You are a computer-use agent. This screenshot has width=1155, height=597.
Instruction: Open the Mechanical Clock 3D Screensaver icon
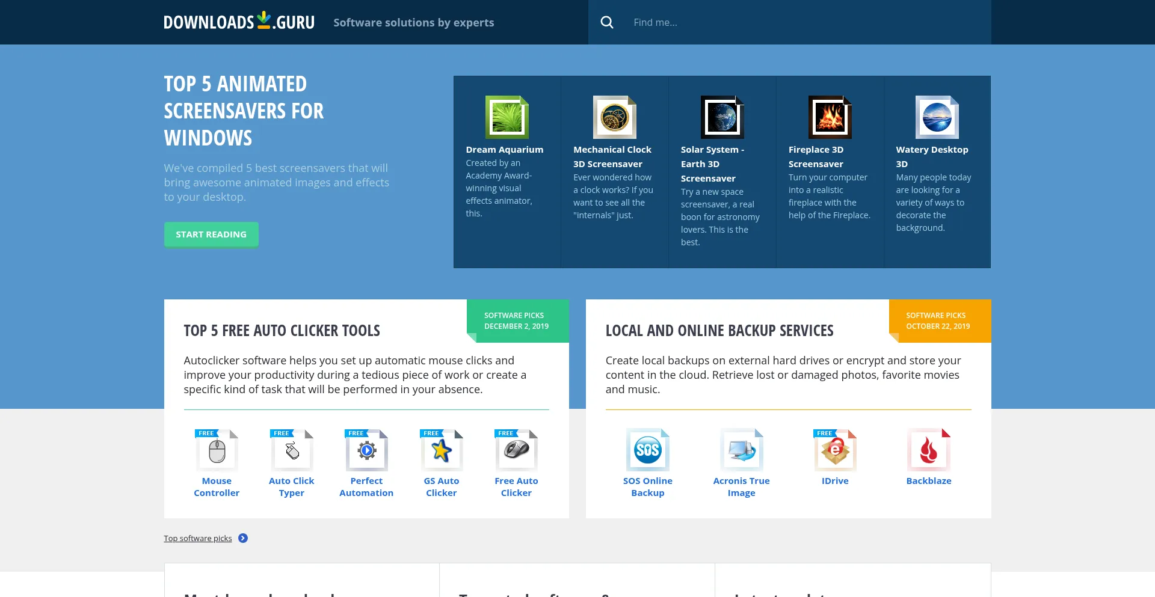614,117
